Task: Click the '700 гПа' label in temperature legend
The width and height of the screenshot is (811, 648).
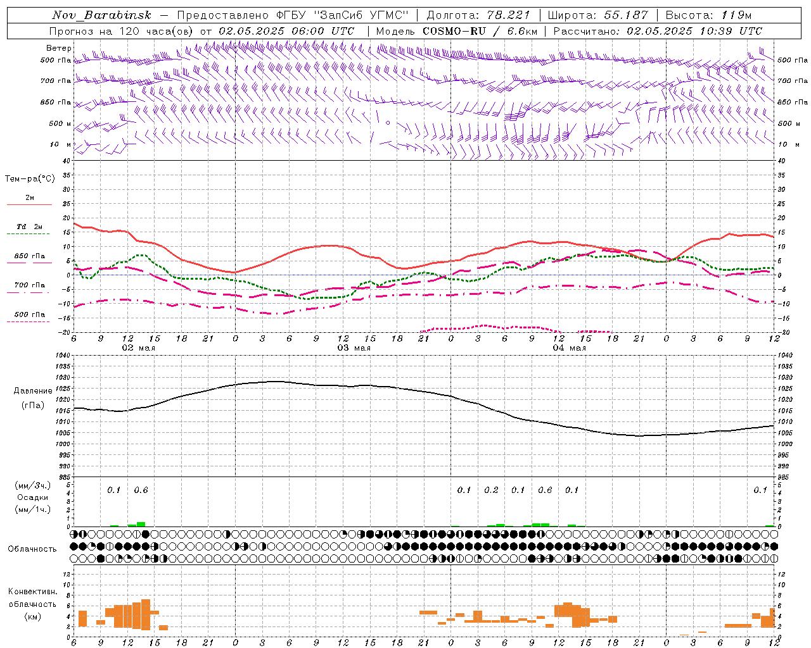Action: tap(30, 285)
